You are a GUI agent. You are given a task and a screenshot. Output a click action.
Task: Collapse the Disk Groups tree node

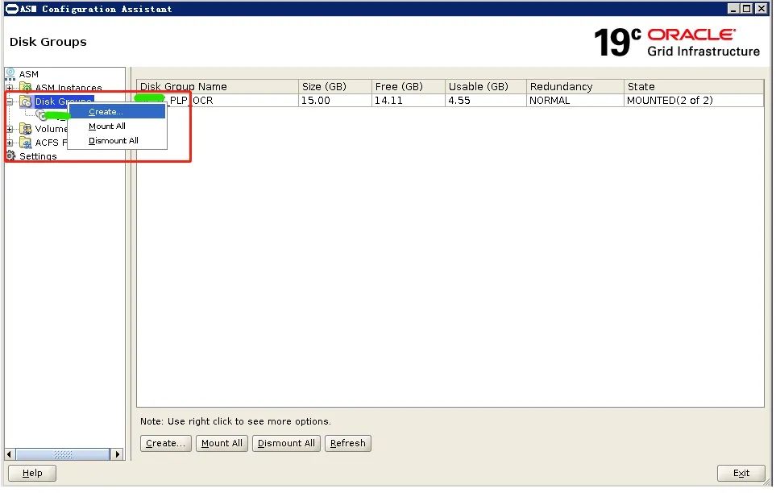point(10,102)
